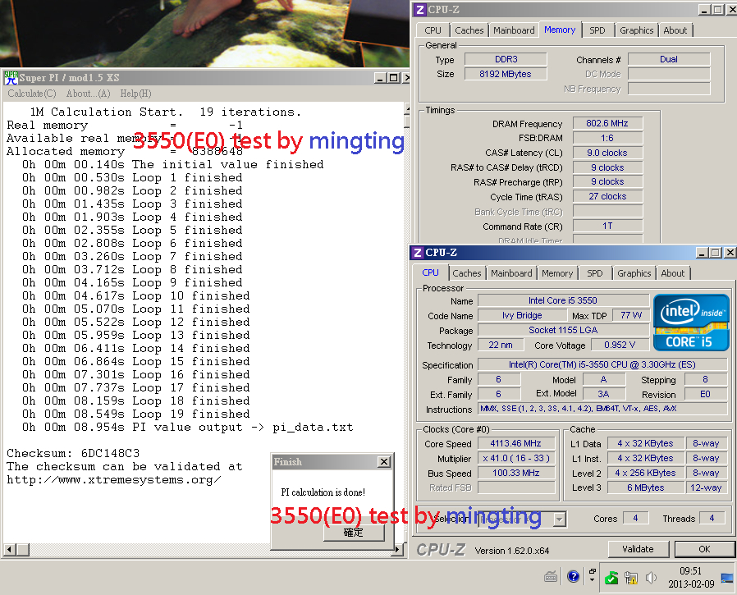Image resolution: width=737 pixels, height=595 pixels.
Task: Minimize the Super PI window
Action: pyautogui.click(x=380, y=78)
